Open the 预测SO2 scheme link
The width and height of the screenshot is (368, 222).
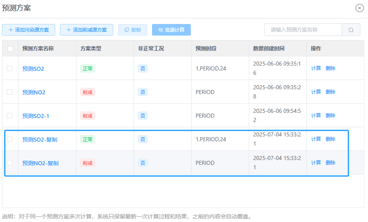pos(33,69)
